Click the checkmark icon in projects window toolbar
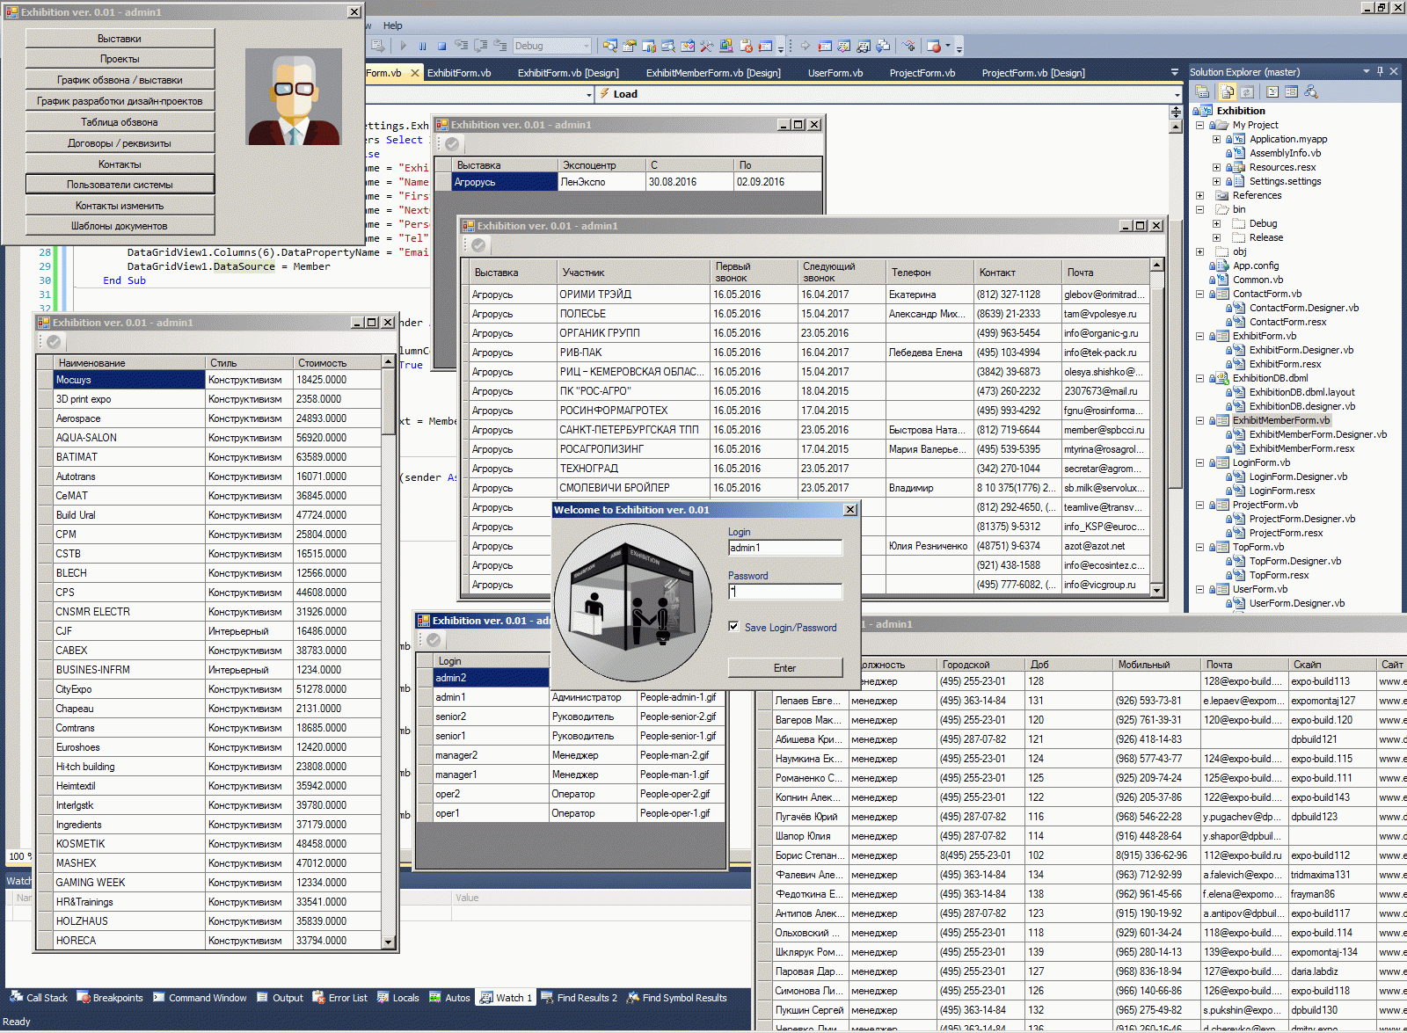 point(54,342)
